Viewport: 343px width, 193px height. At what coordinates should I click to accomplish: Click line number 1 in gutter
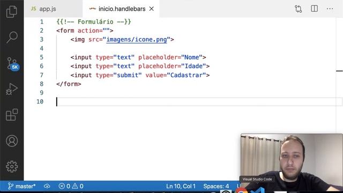[42, 22]
